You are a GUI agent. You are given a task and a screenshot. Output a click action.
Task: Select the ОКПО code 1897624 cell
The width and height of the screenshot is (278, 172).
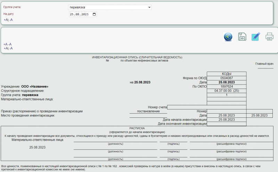pos(227,87)
